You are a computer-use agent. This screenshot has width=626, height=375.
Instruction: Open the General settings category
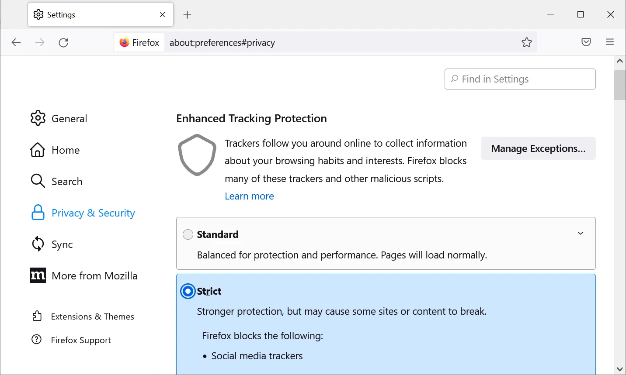tap(59, 118)
